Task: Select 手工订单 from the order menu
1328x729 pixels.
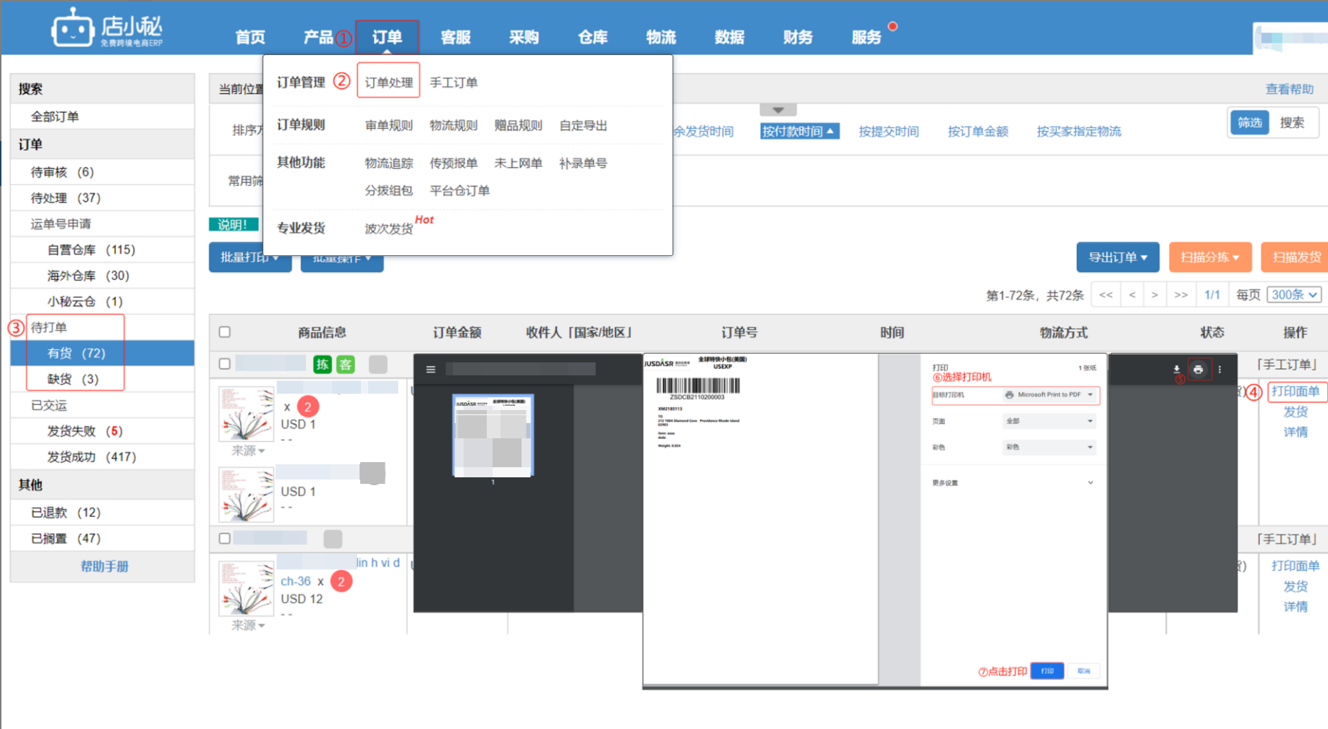Action: click(x=454, y=81)
